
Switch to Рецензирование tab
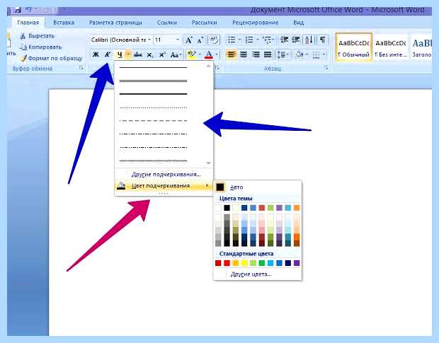click(x=255, y=23)
